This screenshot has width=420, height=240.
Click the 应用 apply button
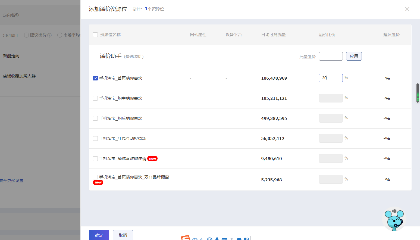tap(354, 56)
